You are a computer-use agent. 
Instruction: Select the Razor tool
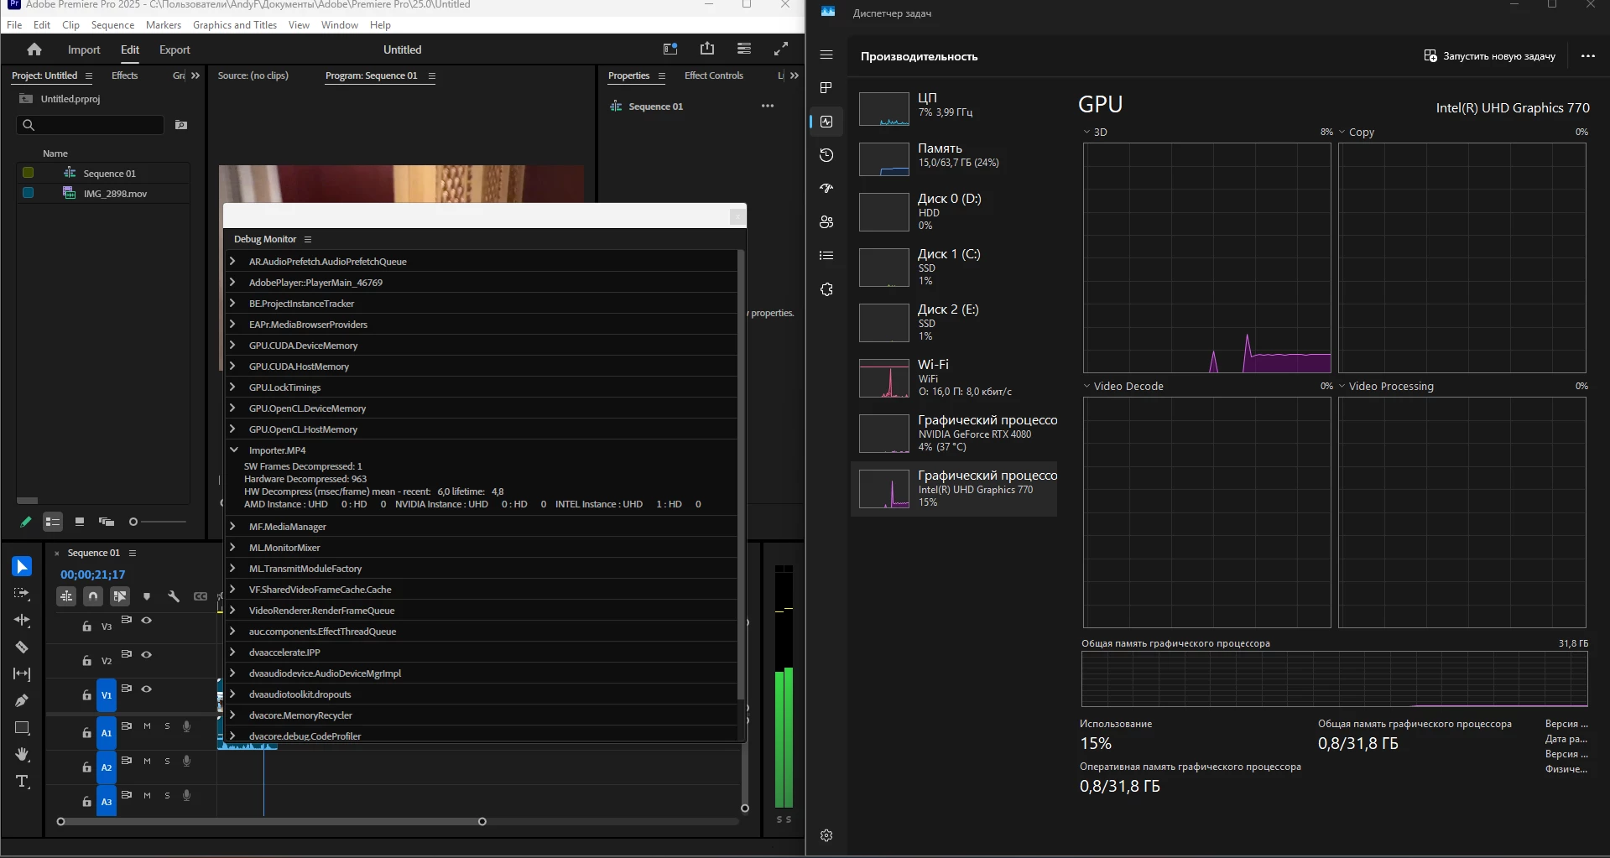point(22,647)
